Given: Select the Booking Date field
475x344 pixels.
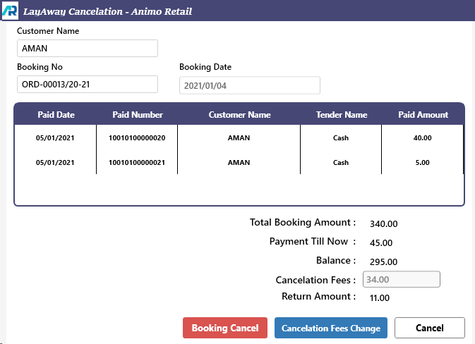Looking at the screenshot, I should 249,85.
